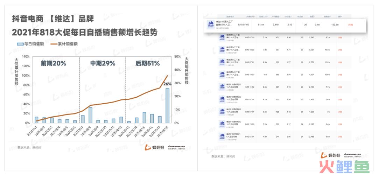Click the 抖音电商【维达】品牌 heading
Image resolution: width=378 pixels, height=175 pixels.
[53, 19]
